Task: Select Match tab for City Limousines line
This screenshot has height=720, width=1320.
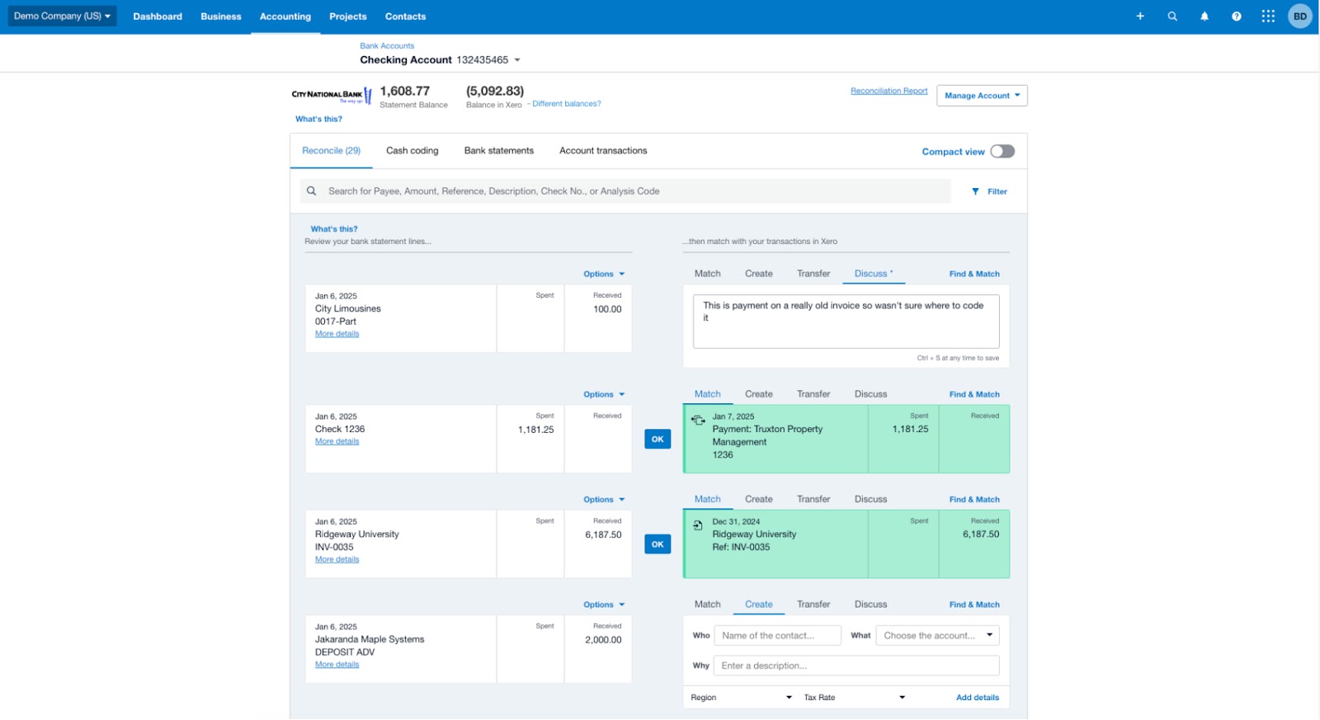Action: point(708,274)
